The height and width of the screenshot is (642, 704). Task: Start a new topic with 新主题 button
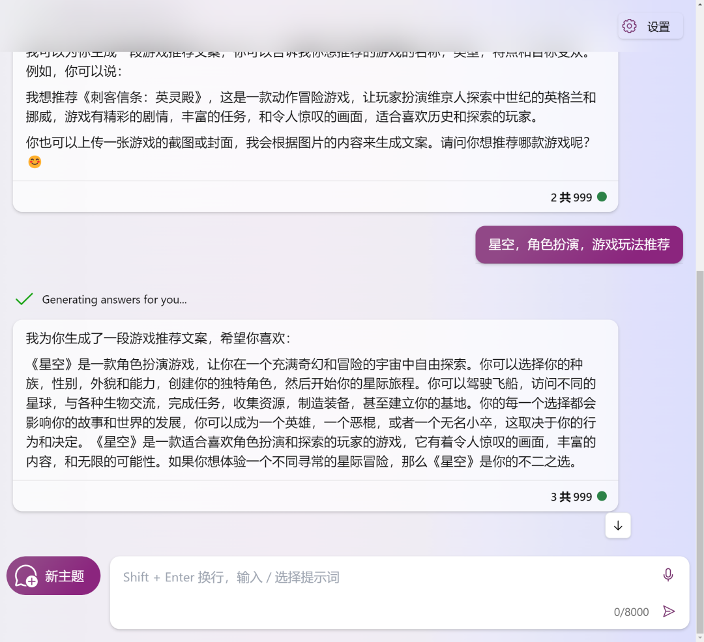coord(53,576)
